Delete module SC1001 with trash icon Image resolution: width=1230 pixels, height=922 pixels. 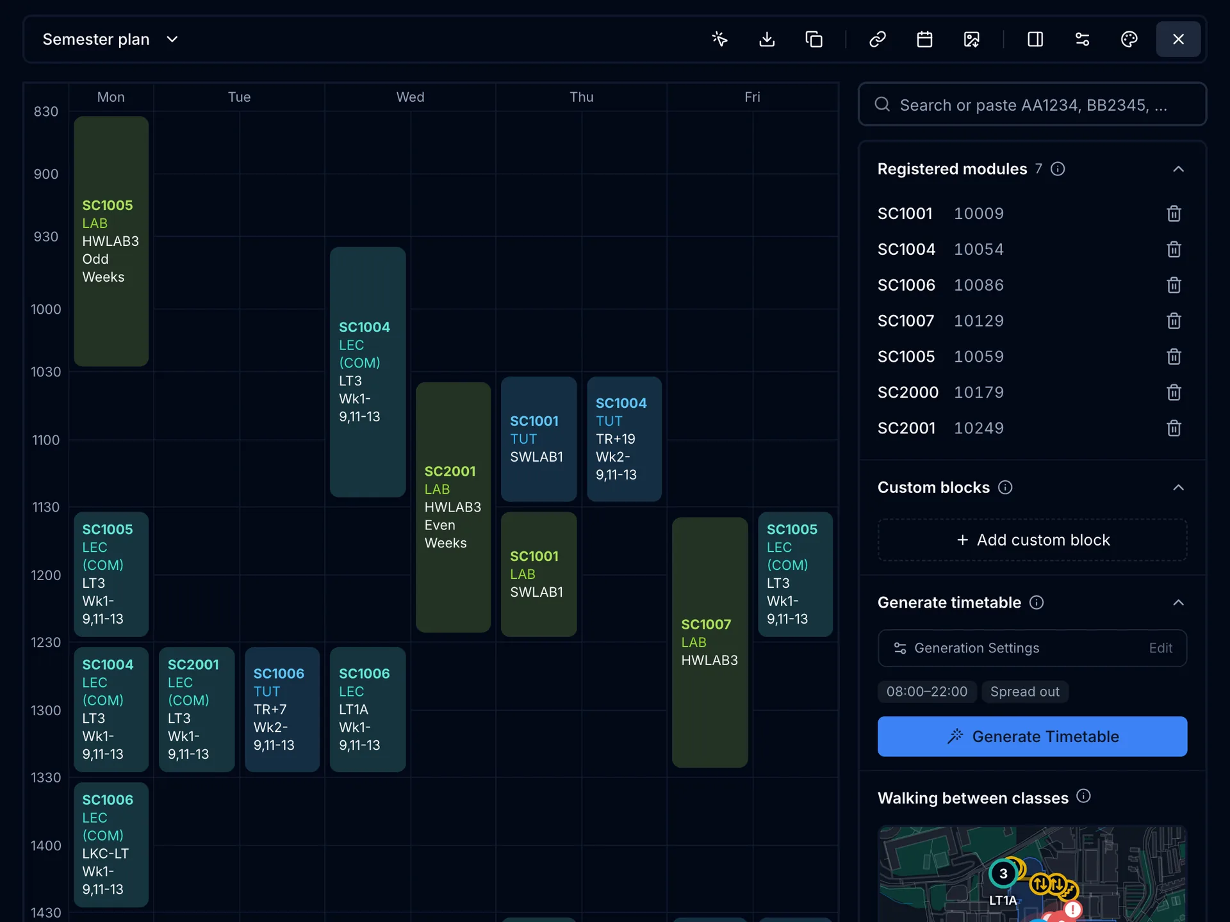coord(1174,213)
